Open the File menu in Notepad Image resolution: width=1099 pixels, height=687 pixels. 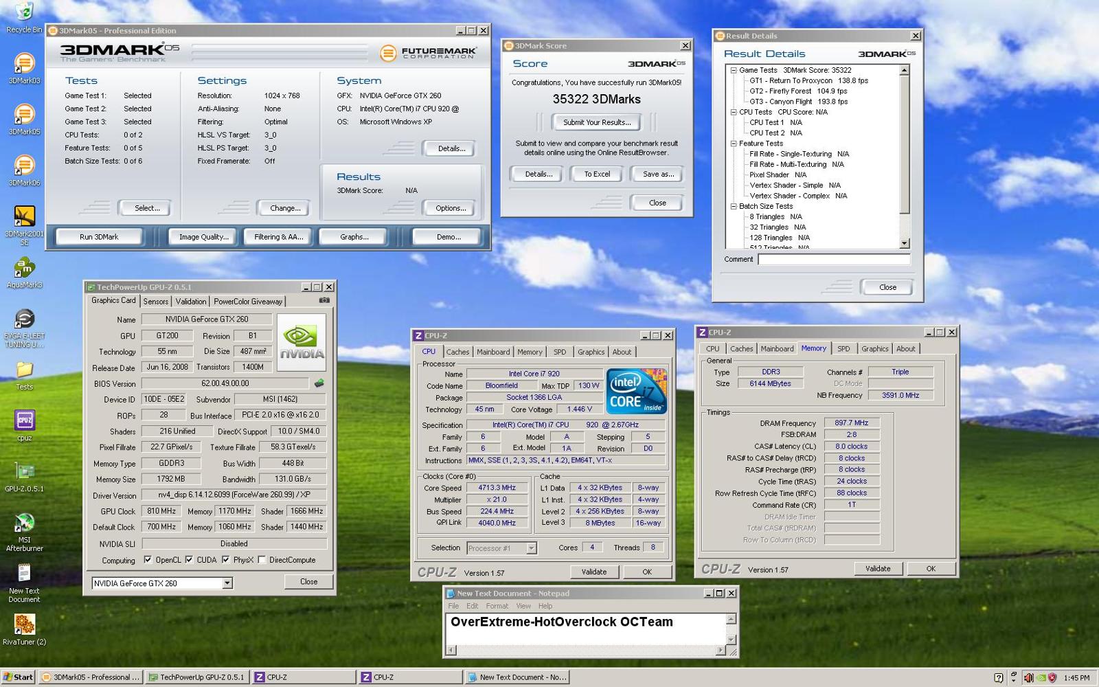tap(453, 606)
